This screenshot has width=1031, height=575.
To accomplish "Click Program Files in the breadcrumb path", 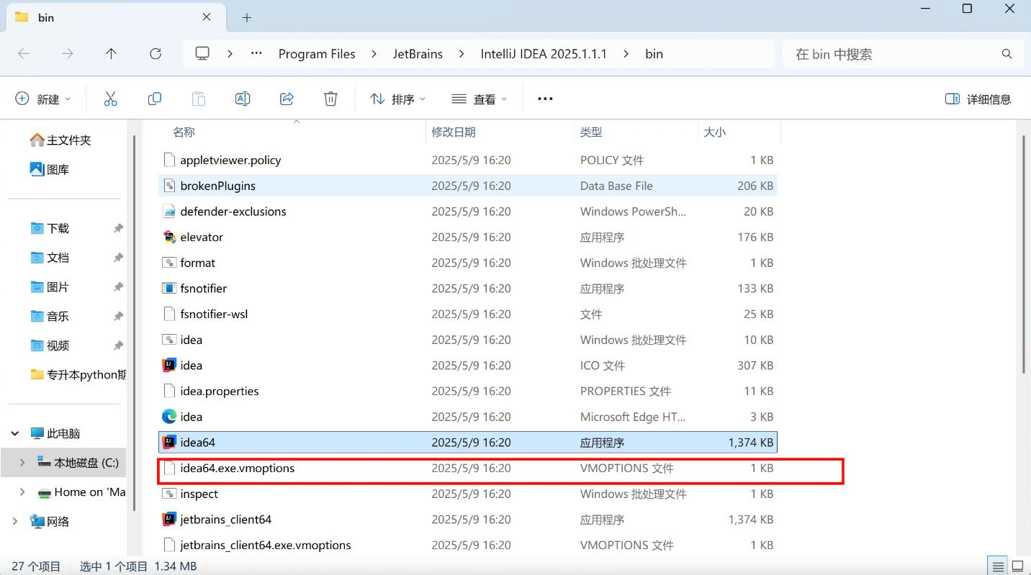I will click(x=317, y=54).
